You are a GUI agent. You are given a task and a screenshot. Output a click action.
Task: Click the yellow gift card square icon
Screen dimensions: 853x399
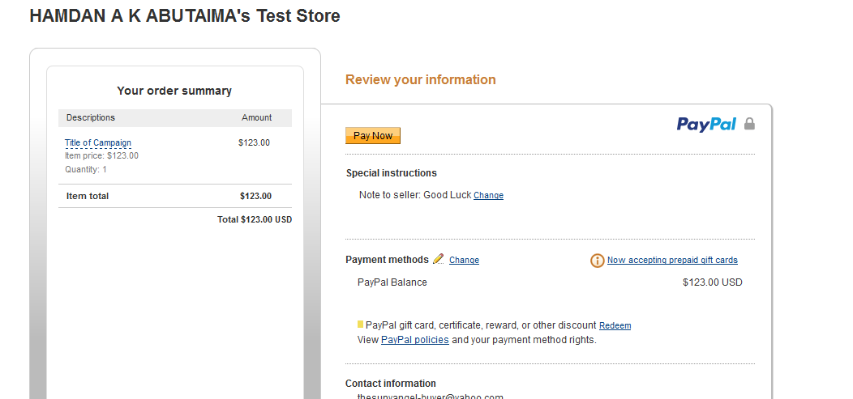point(360,325)
